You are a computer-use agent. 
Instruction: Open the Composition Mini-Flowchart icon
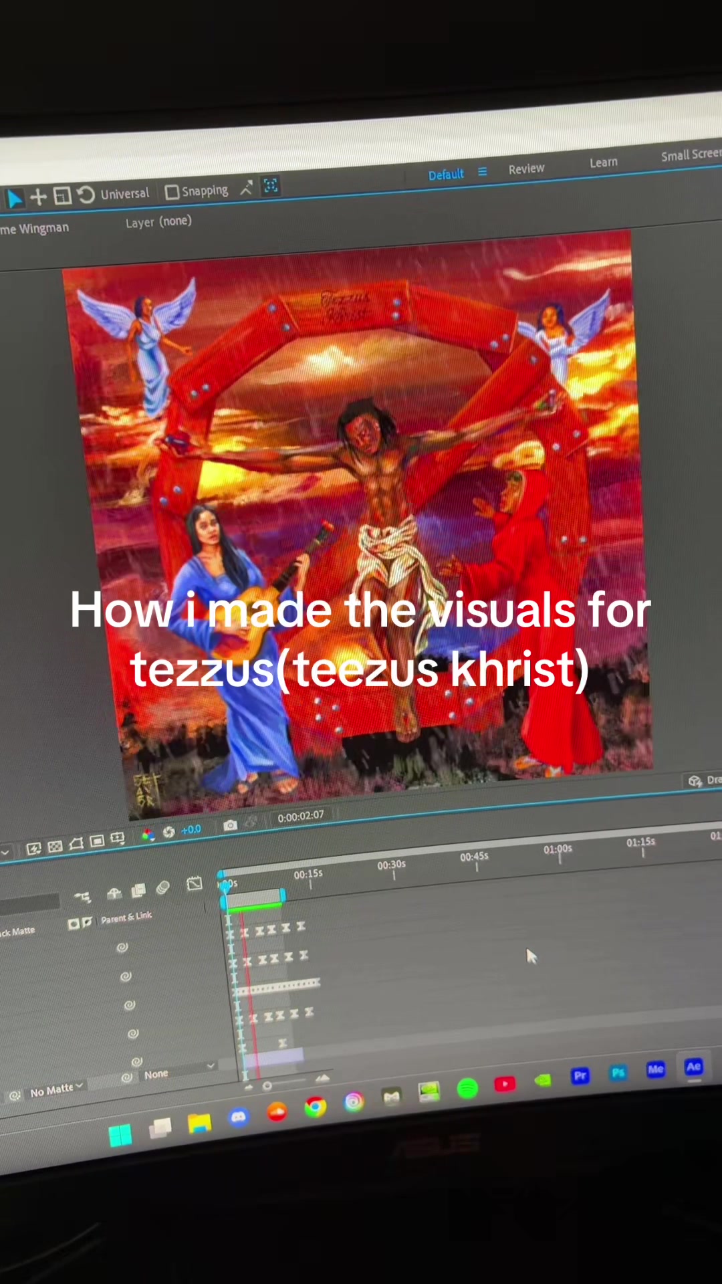tap(82, 897)
